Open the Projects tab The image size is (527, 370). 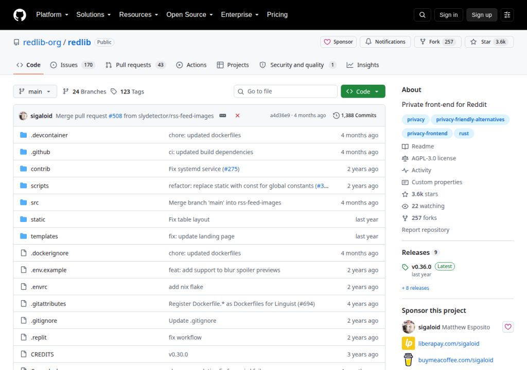click(233, 65)
